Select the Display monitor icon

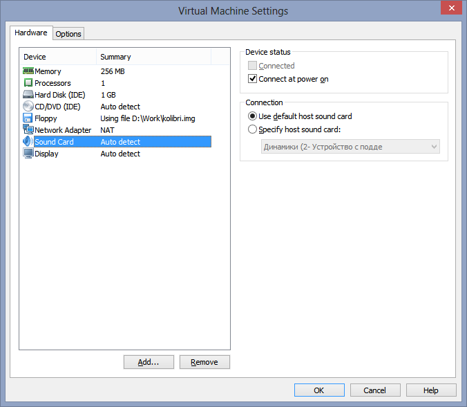(28, 154)
